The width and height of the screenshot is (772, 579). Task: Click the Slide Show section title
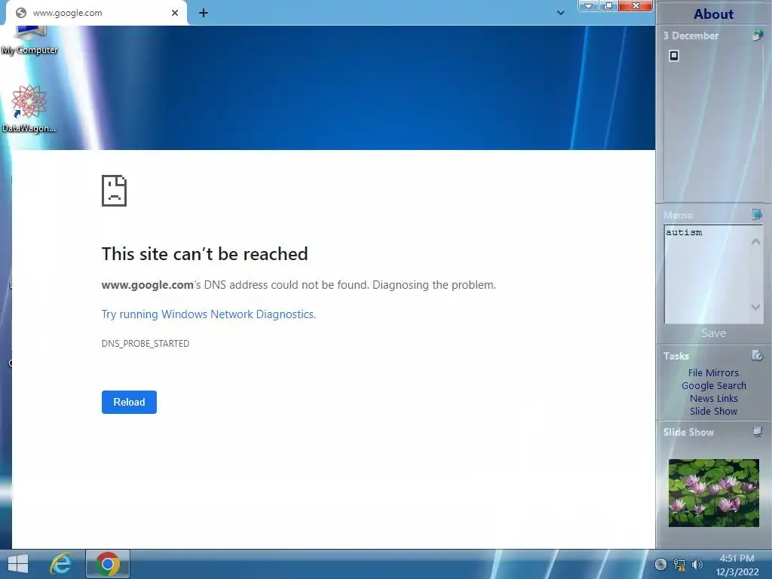pos(688,432)
